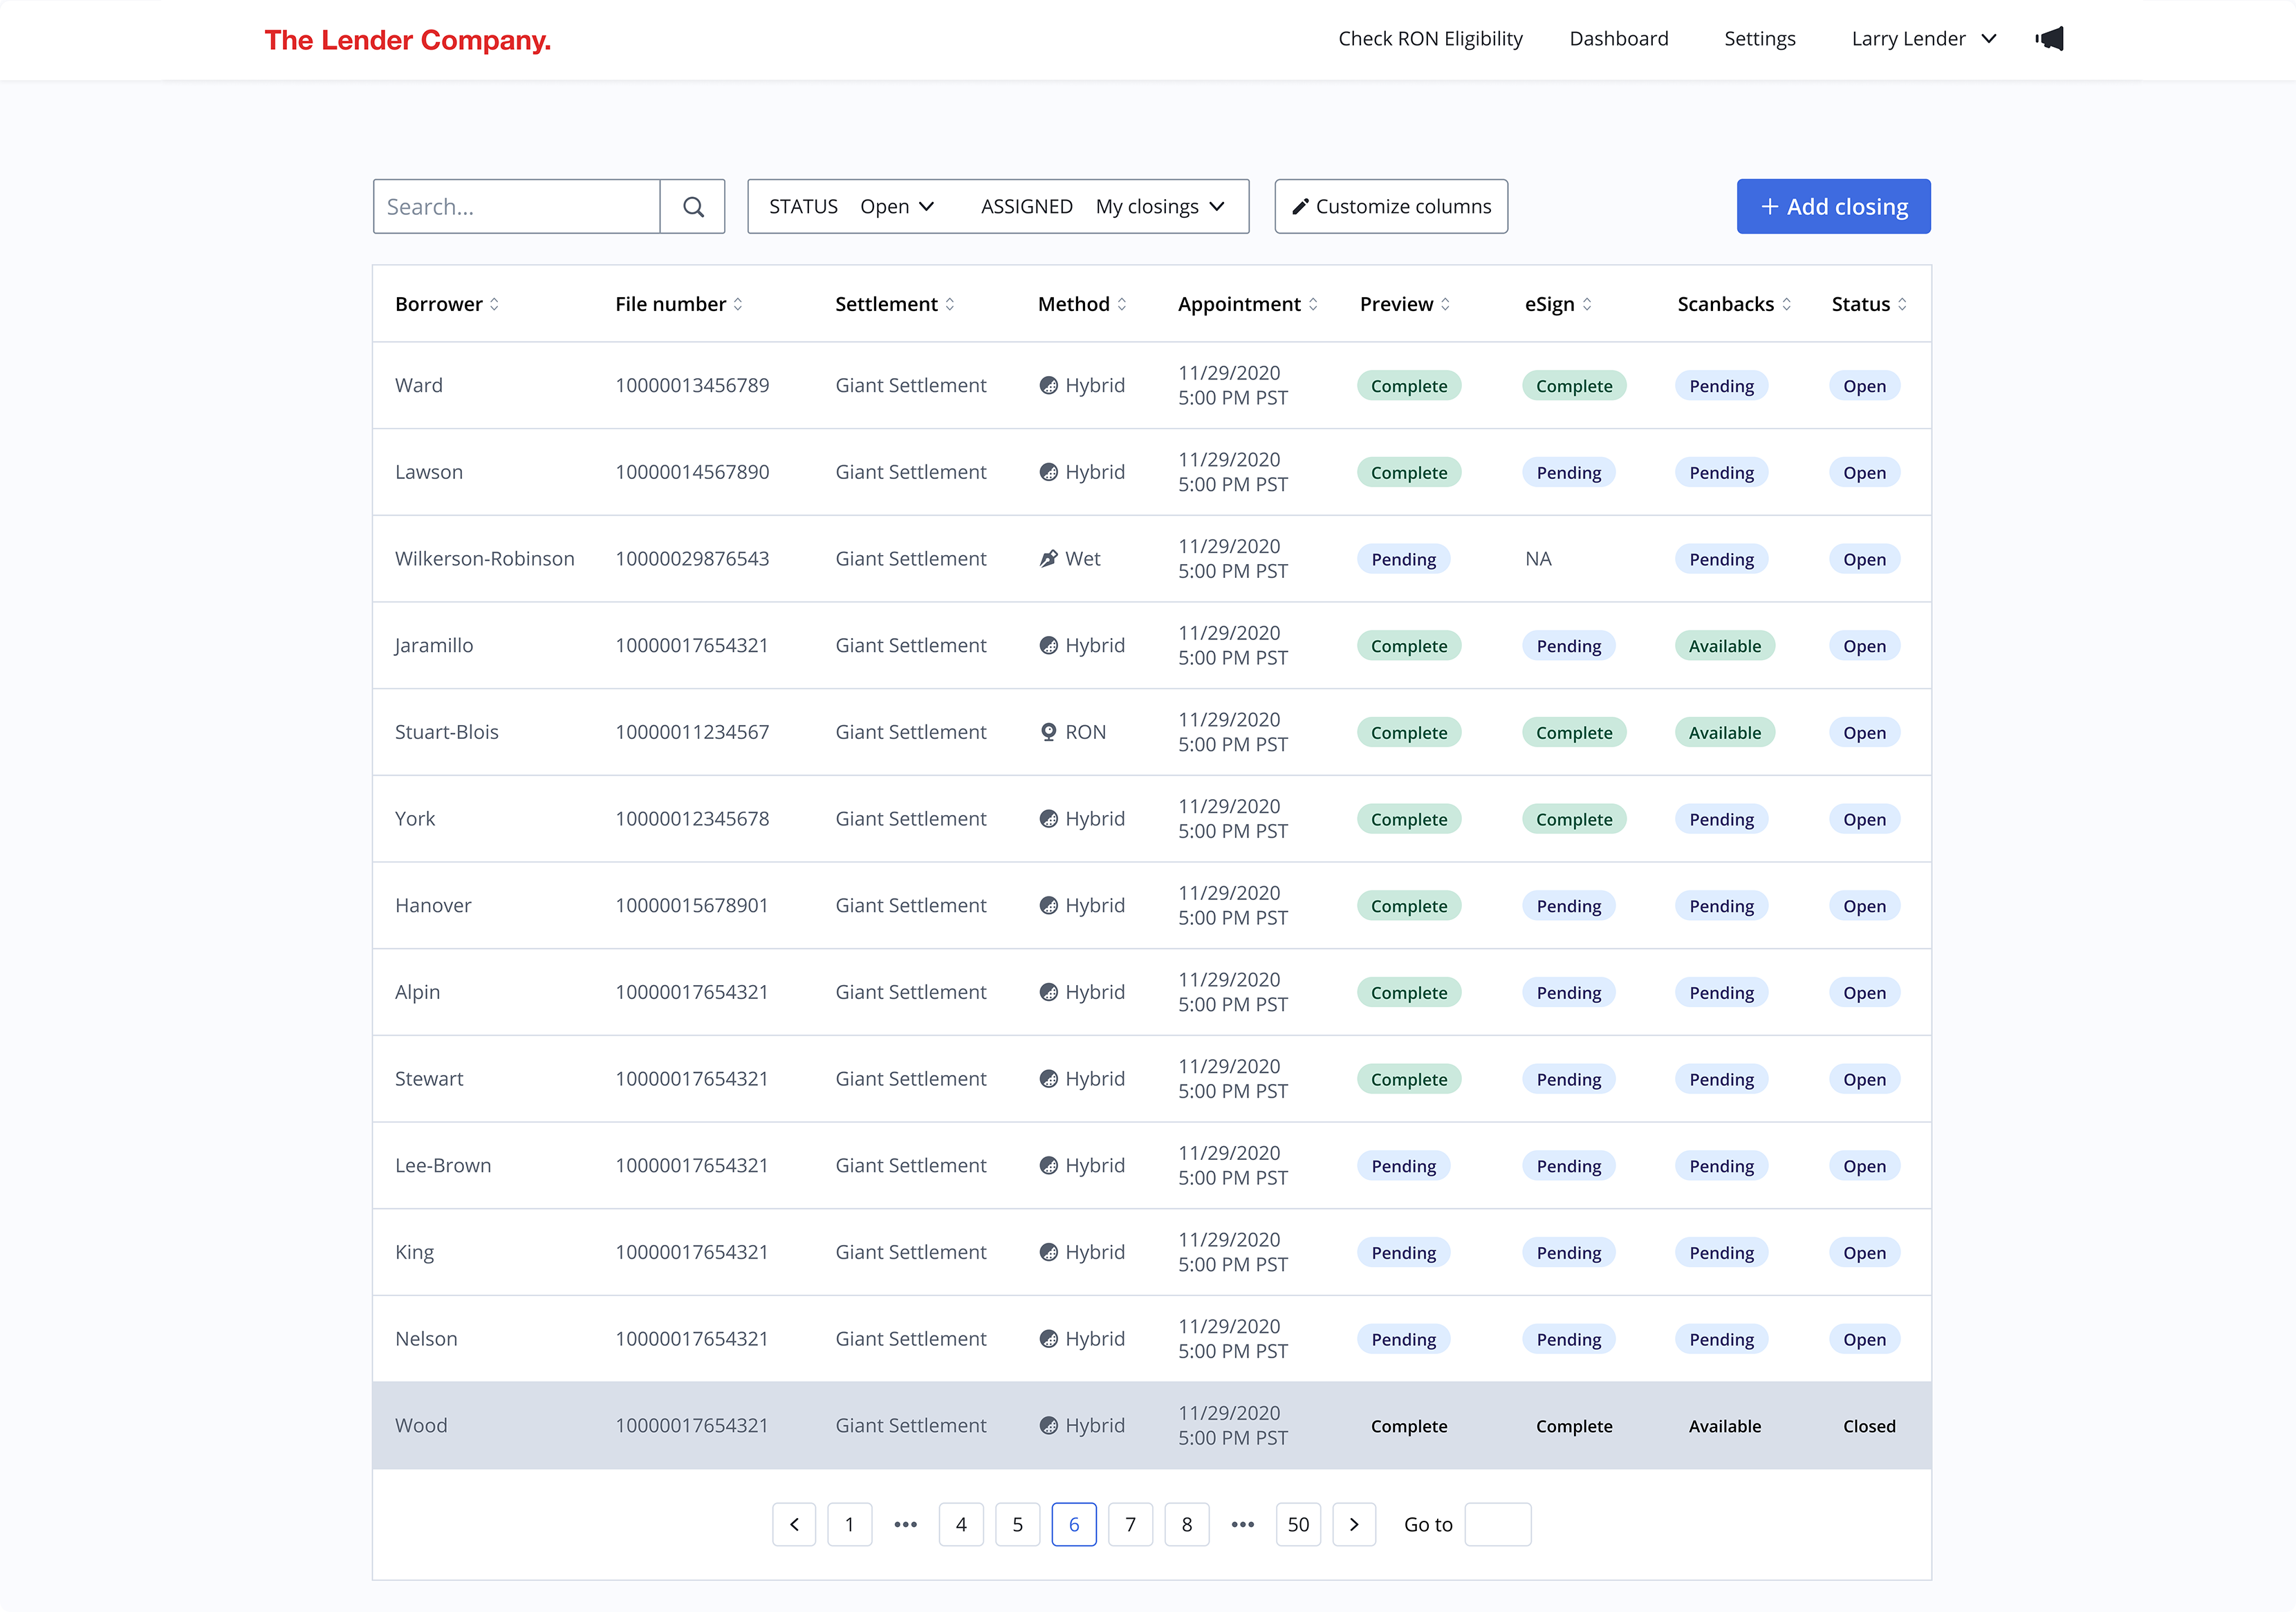This screenshot has width=2296, height=1612.
Task: Go to previous page arrow
Action: click(x=794, y=1524)
